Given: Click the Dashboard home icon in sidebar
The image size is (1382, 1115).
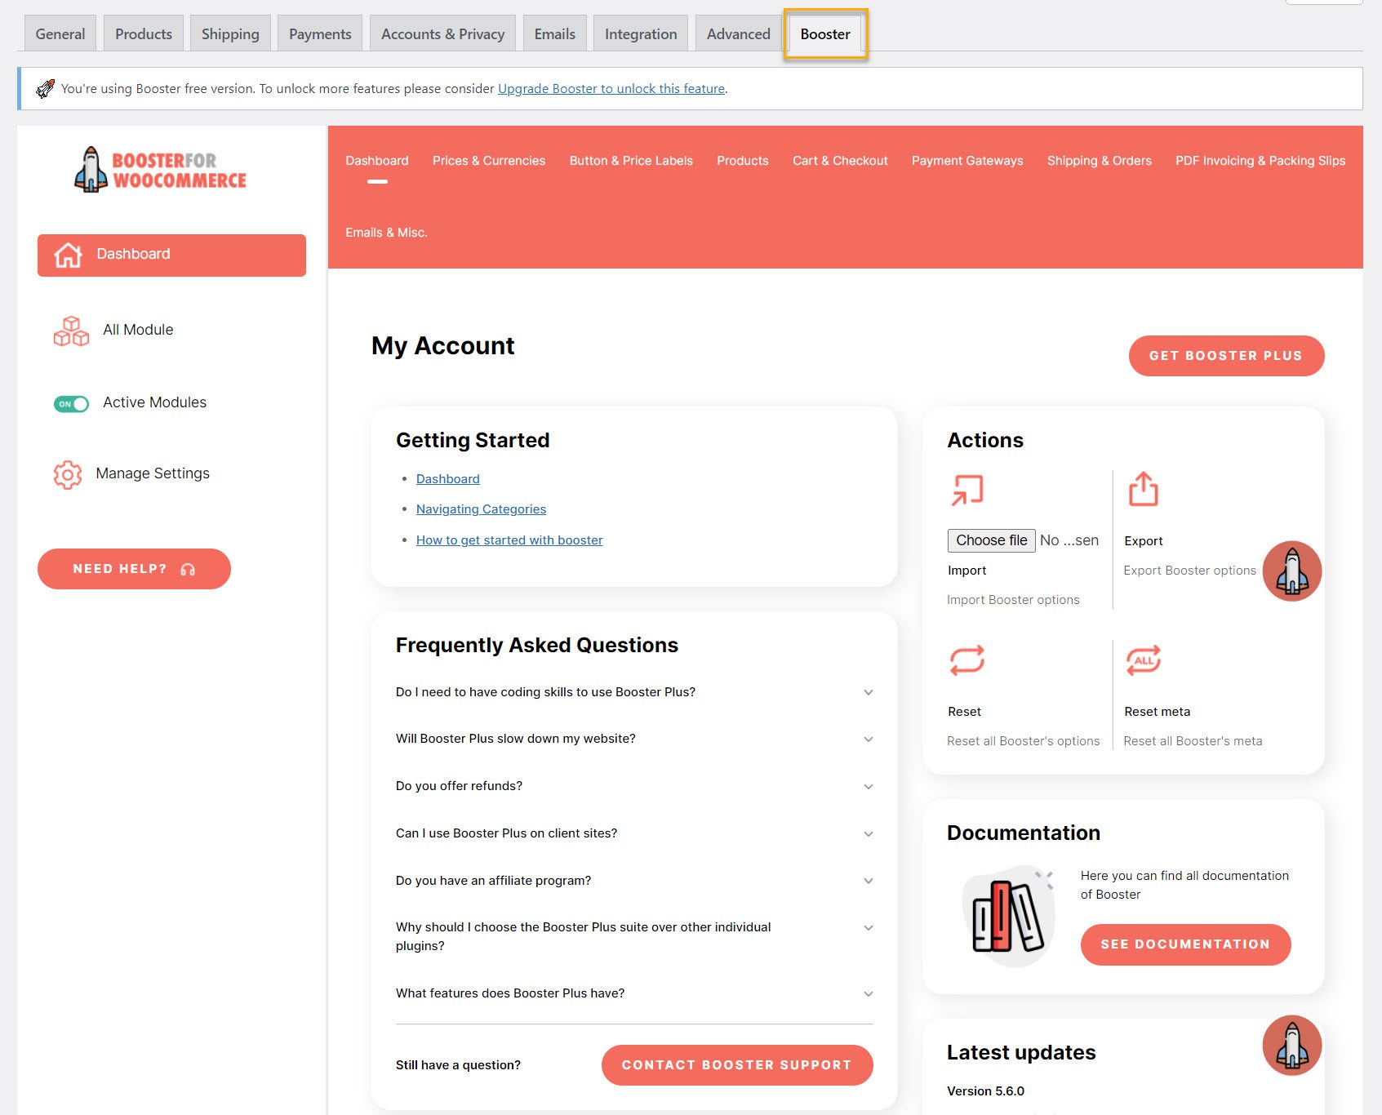Looking at the screenshot, I should point(68,255).
